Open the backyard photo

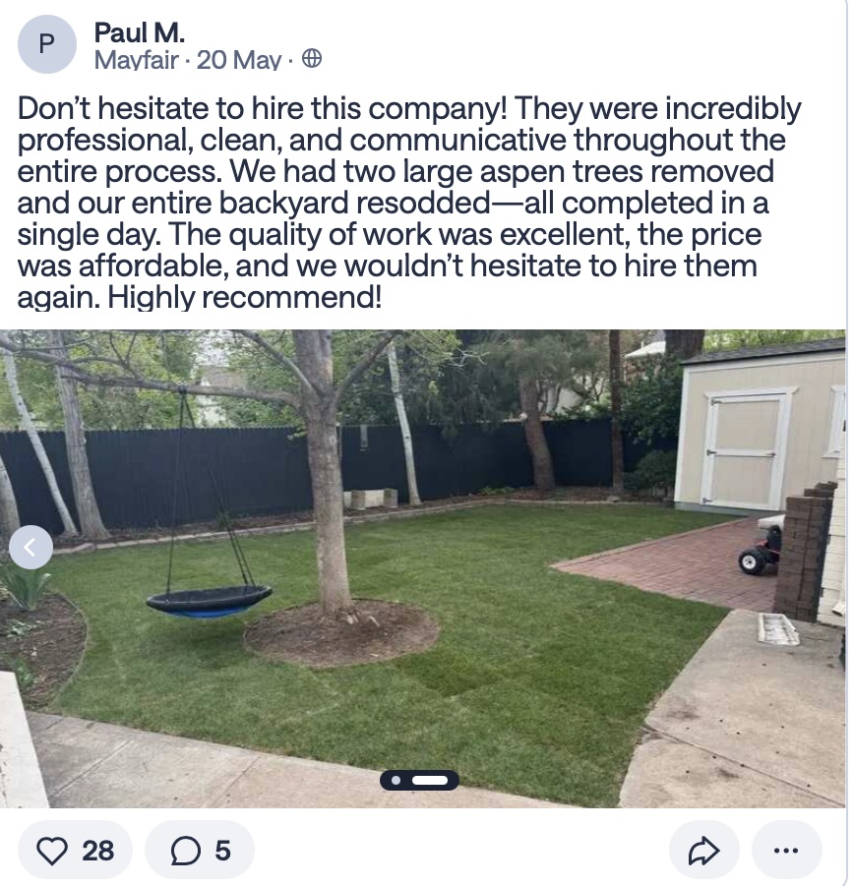pyautogui.click(x=423, y=568)
